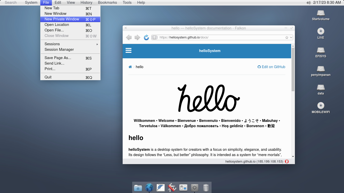Click the browser Forward arrow

coord(137,37)
